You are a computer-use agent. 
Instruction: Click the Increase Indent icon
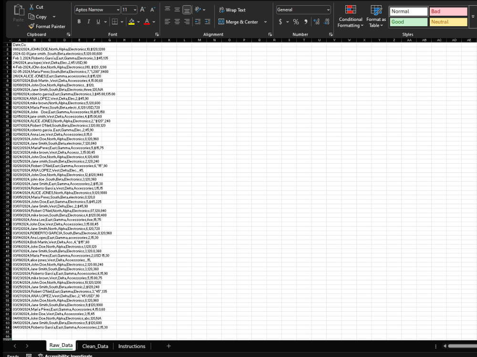coord(207,21)
